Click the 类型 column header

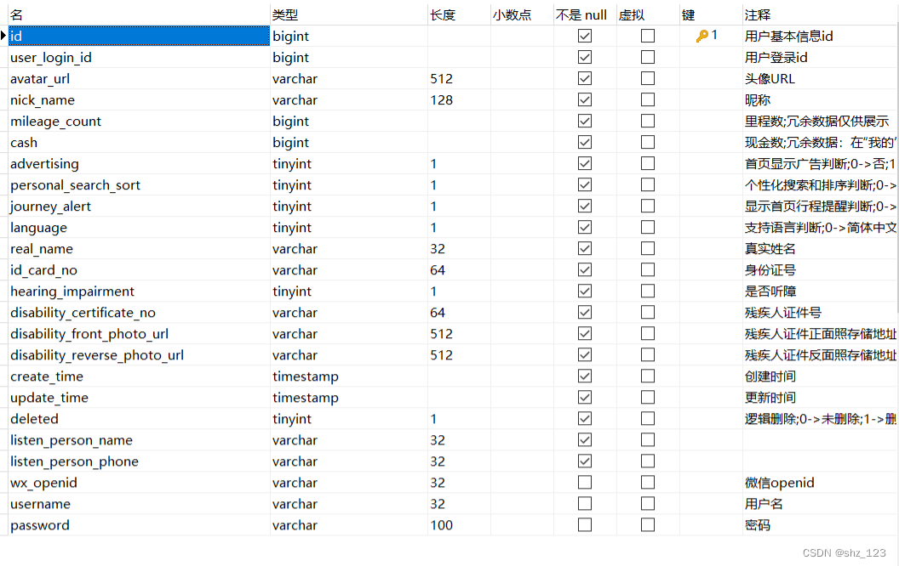coord(285,15)
